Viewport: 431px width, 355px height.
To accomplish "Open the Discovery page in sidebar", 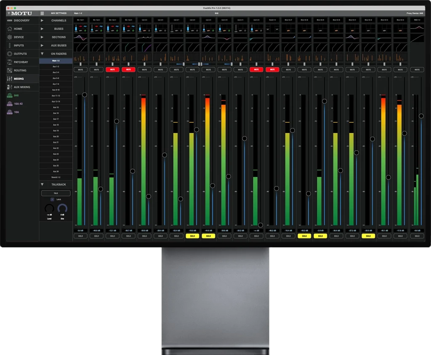I will point(21,21).
